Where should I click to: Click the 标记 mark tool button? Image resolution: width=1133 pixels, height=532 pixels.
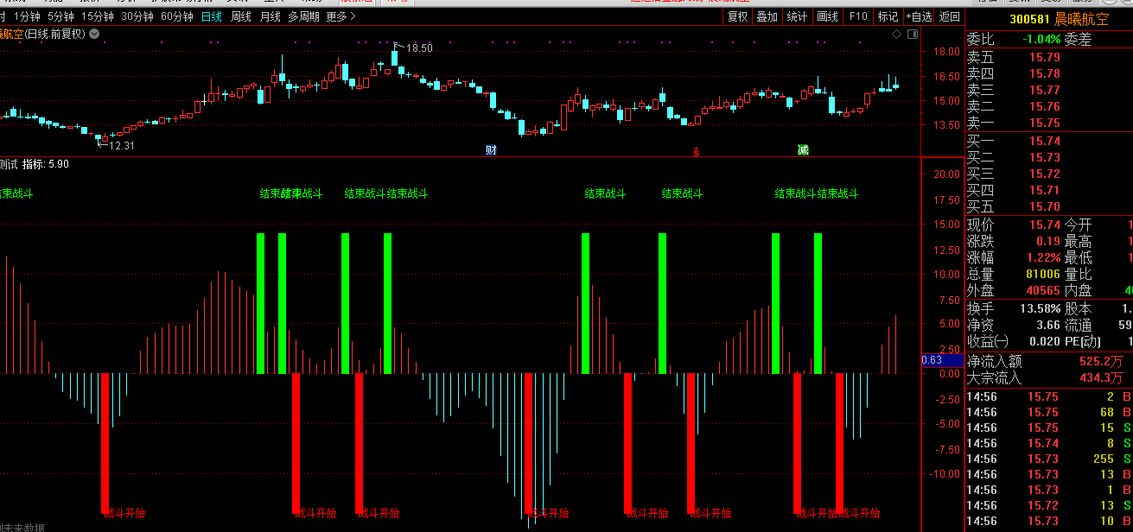pyautogui.click(x=888, y=16)
